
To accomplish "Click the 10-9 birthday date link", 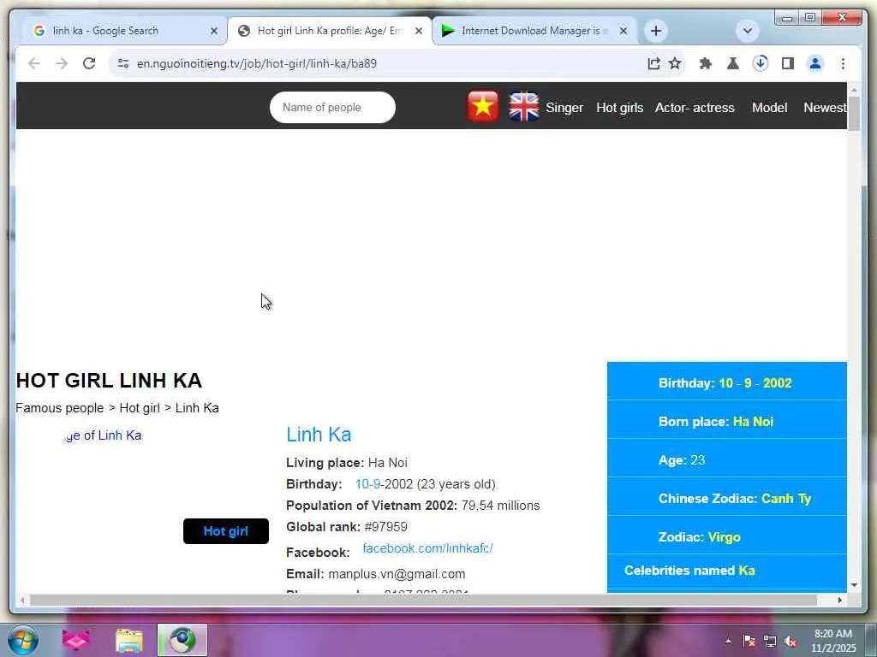I will (367, 484).
